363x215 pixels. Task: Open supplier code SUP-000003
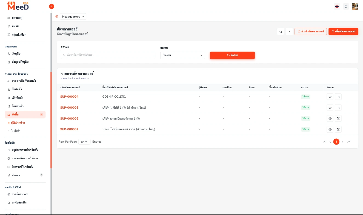69,107
